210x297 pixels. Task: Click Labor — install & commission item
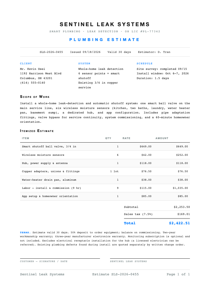tap(52, 188)
